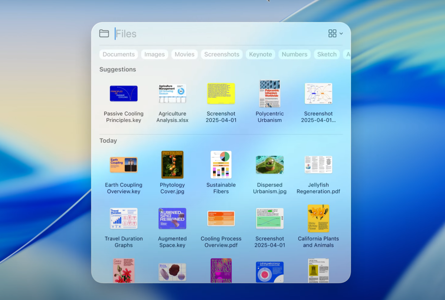Open the text document thumbnail in bottom row
Screen dimensions: 445x300
coord(318,270)
